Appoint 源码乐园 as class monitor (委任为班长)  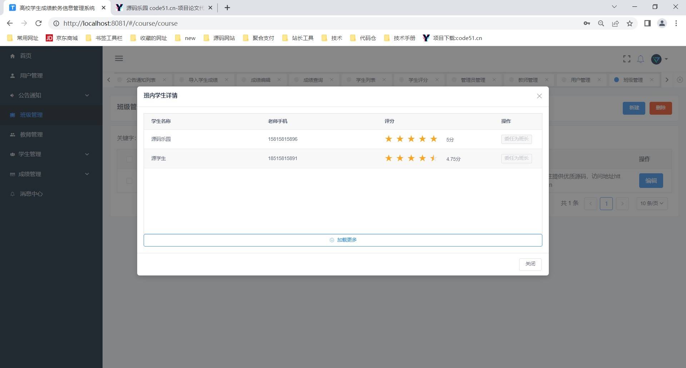coord(516,139)
